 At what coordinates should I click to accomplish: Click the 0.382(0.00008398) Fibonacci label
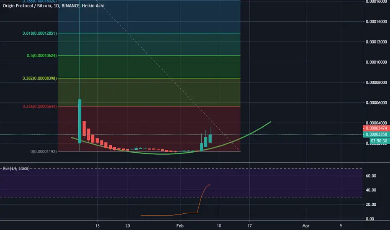(40, 78)
